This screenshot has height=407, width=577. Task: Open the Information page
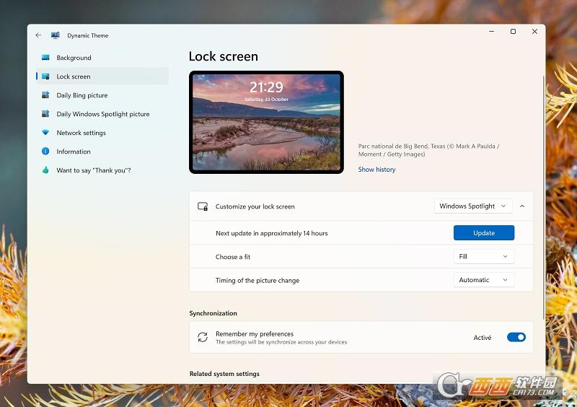pyautogui.click(x=102, y=152)
